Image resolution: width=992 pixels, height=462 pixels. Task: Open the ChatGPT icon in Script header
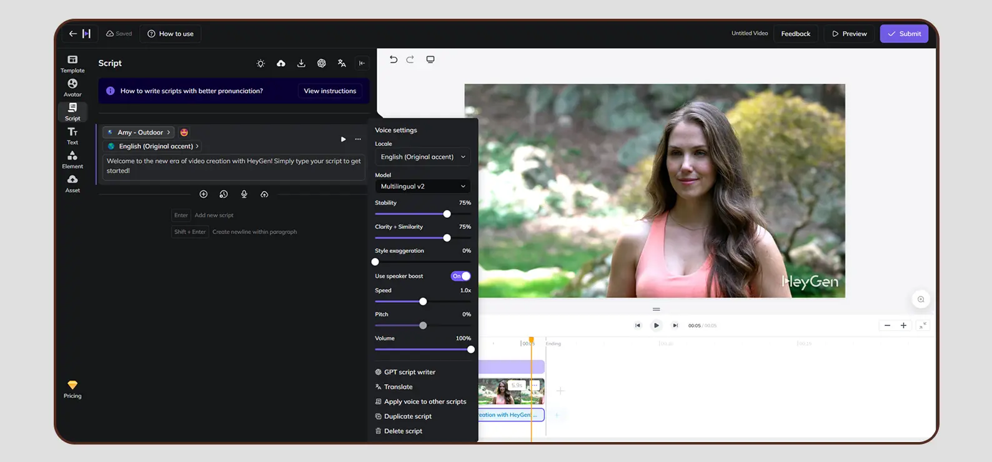pyautogui.click(x=321, y=63)
